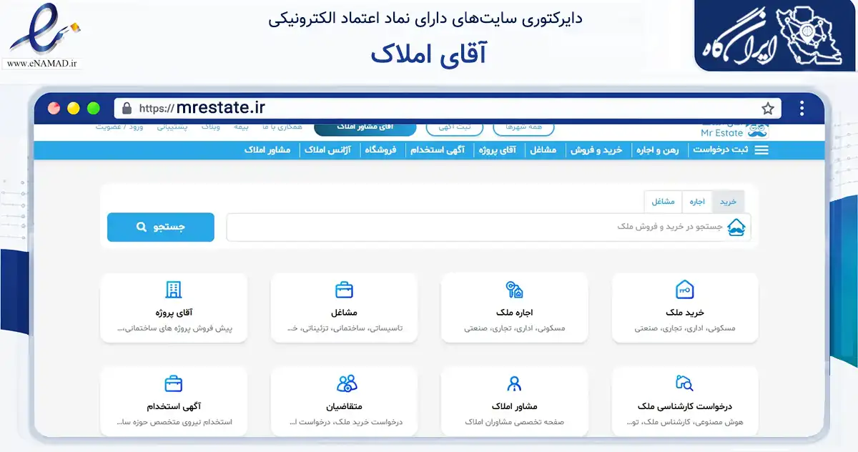Viewport: 858px width, 452px height.
Task: Click the متقاضیان people icon
Action: 347,383
